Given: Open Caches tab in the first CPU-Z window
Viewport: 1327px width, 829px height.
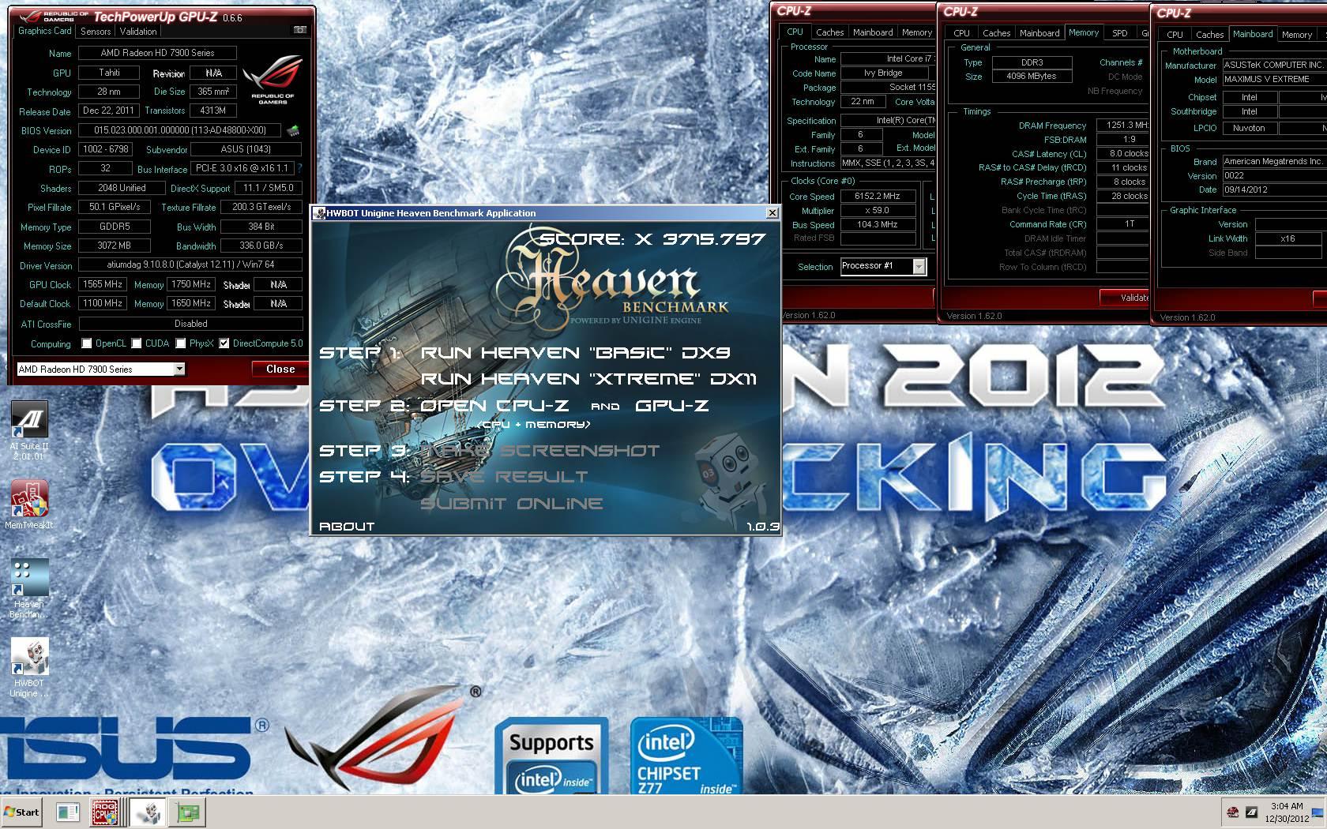Looking at the screenshot, I should (x=829, y=32).
